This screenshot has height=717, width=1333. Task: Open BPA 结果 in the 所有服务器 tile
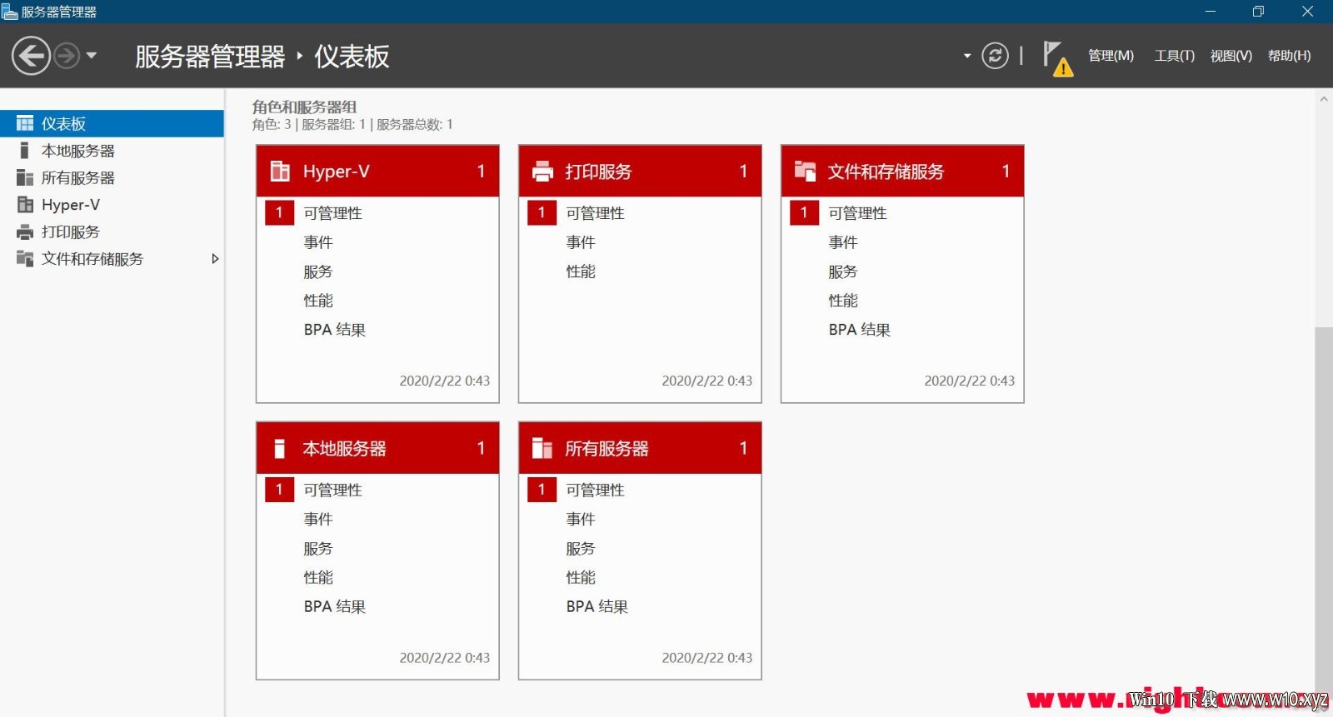pyautogui.click(x=597, y=607)
